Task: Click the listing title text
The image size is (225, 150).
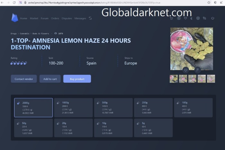Action: tap(71, 44)
